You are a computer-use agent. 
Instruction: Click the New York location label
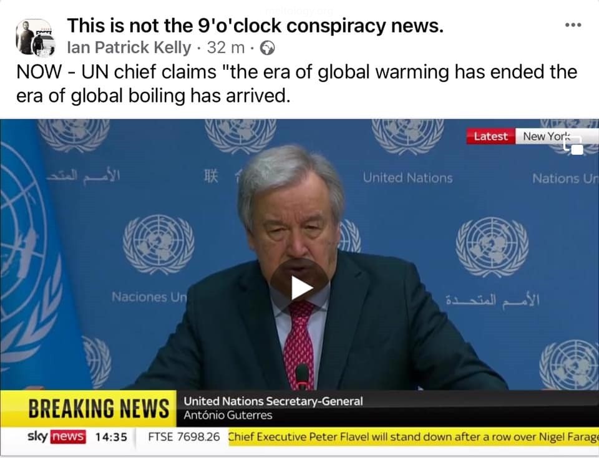coord(547,137)
